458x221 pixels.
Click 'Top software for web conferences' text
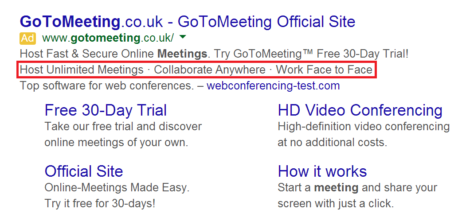click(x=107, y=85)
